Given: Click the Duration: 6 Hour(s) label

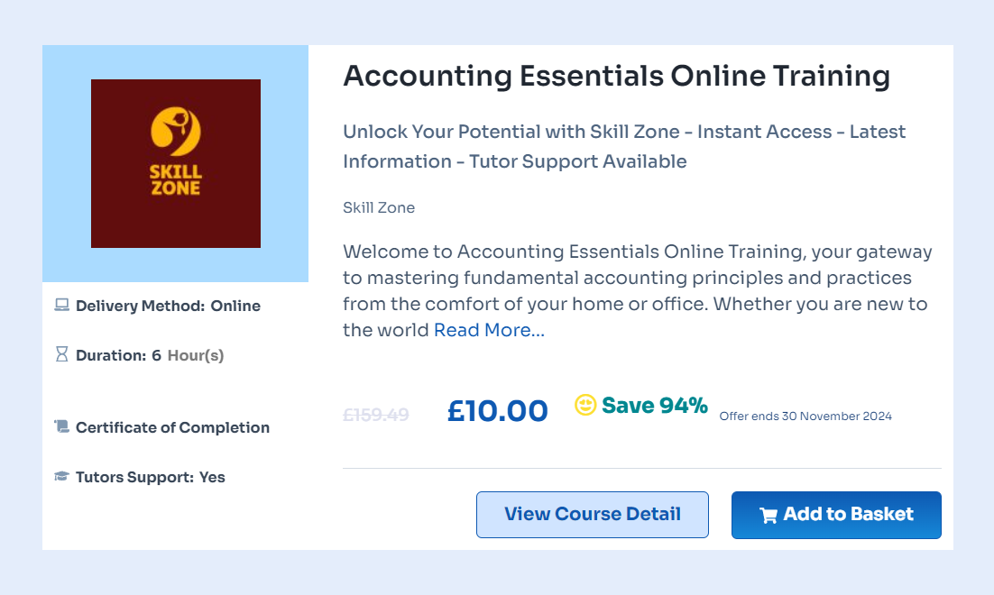Looking at the screenshot, I should click(x=150, y=355).
